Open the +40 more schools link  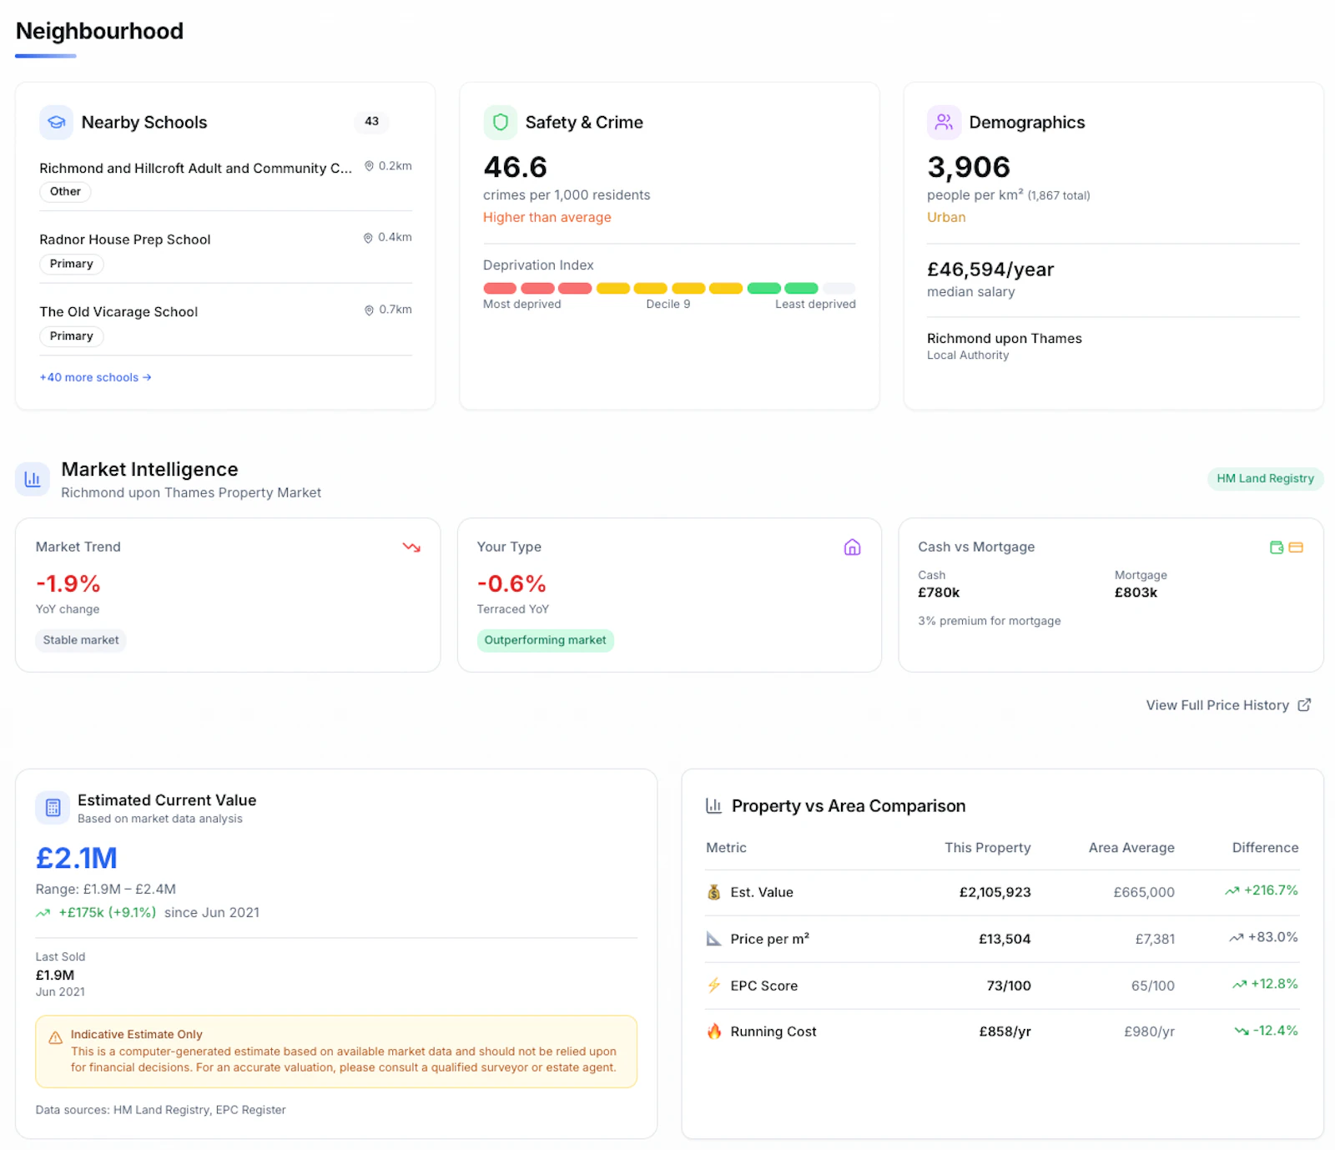pos(95,377)
